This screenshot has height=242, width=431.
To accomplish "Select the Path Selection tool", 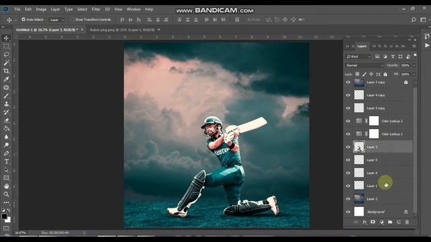I will tap(6, 170).
